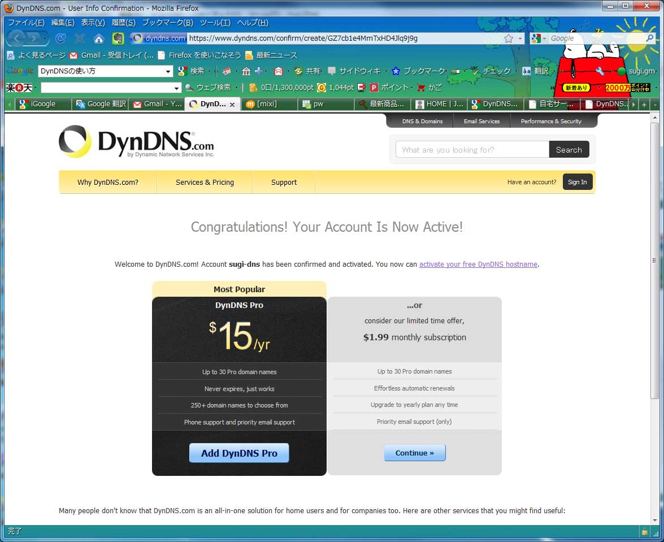This screenshot has width=664, height=542.
Task: Click the browser back arrow button
Action: [17, 38]
